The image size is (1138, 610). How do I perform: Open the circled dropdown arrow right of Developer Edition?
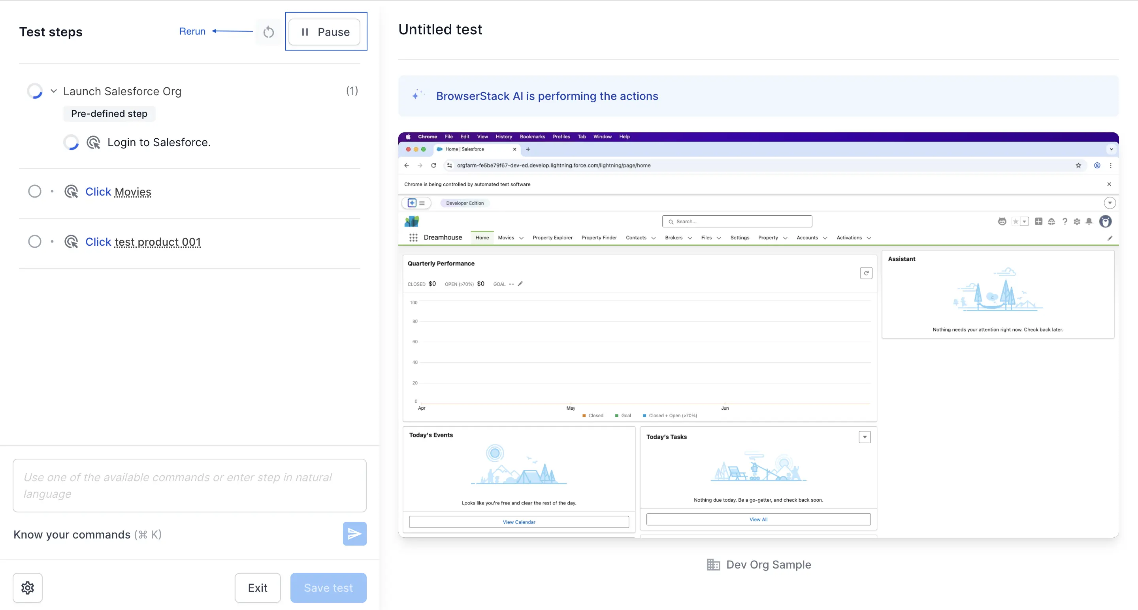tap(1110, 203)
